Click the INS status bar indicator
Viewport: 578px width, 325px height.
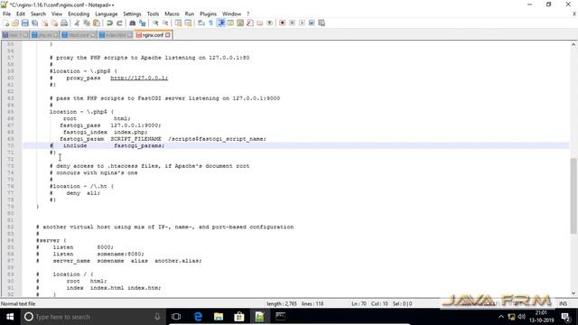pyautogui.click(x=563, y=303)
